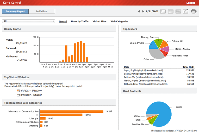The height and width of the screenshot is (134, 199).
Task: Select the weekly period view icon
Action: tap(171, 11)
